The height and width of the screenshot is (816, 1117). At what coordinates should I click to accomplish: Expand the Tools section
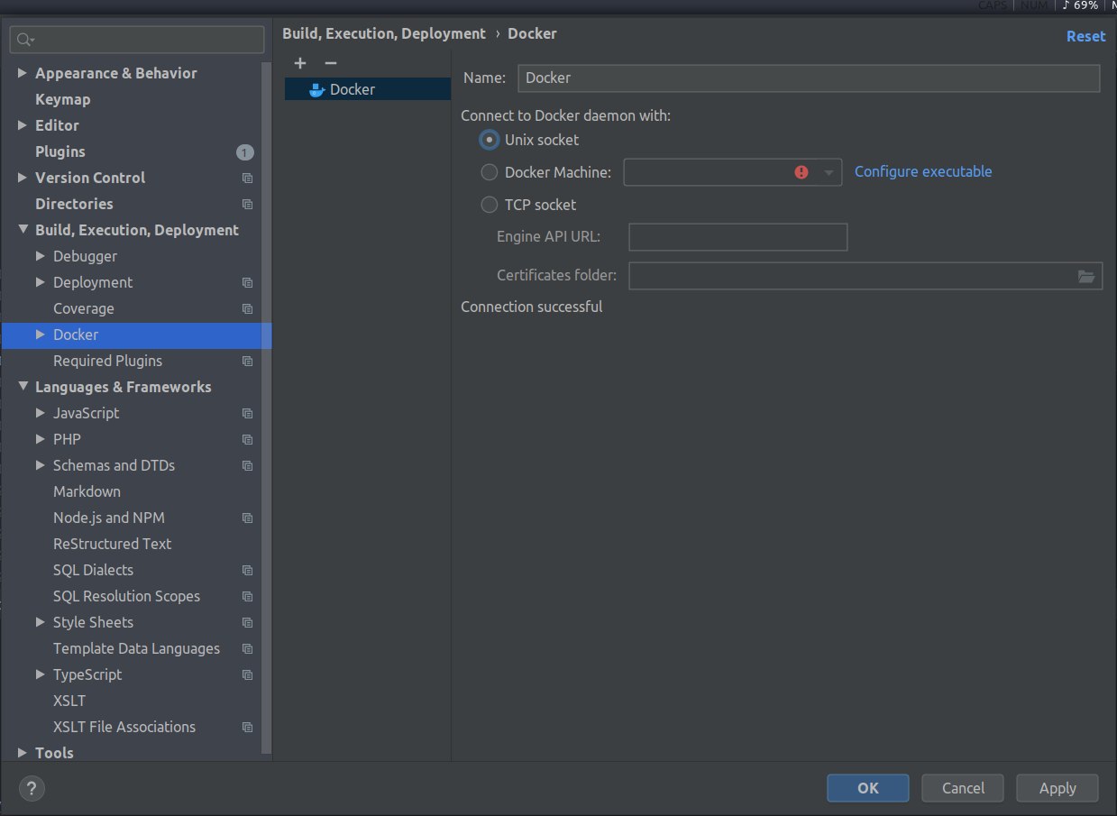(23, 753)
